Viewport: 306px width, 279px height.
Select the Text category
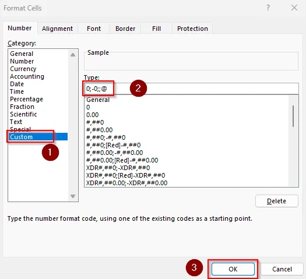pos(38,122)
